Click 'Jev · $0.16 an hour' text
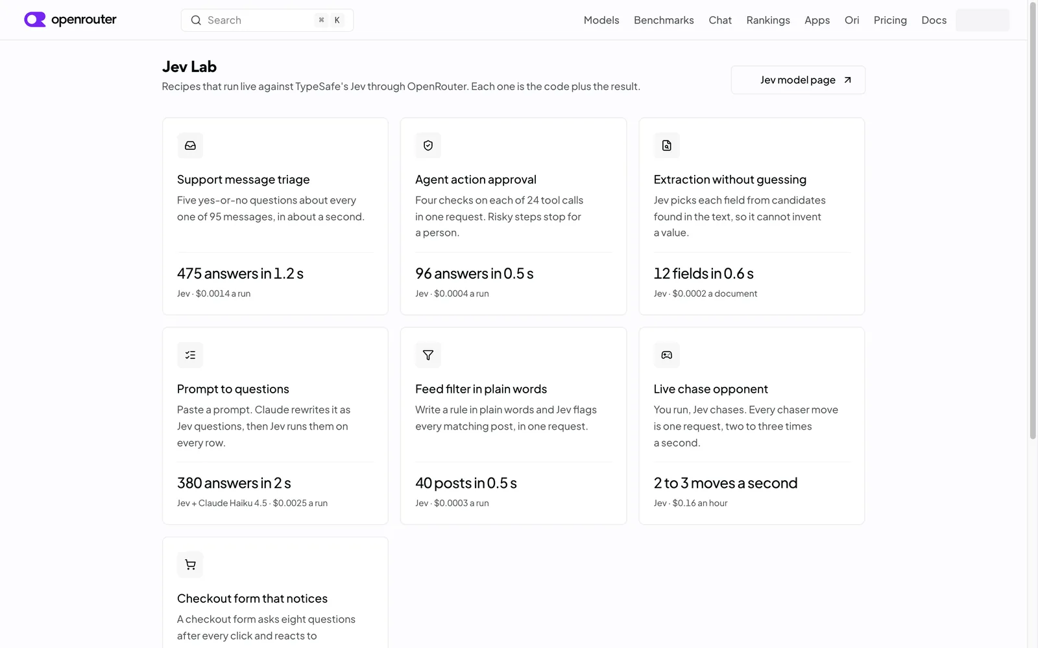Viewport: 1038px width, 648px height. click(x=690, y=503)
